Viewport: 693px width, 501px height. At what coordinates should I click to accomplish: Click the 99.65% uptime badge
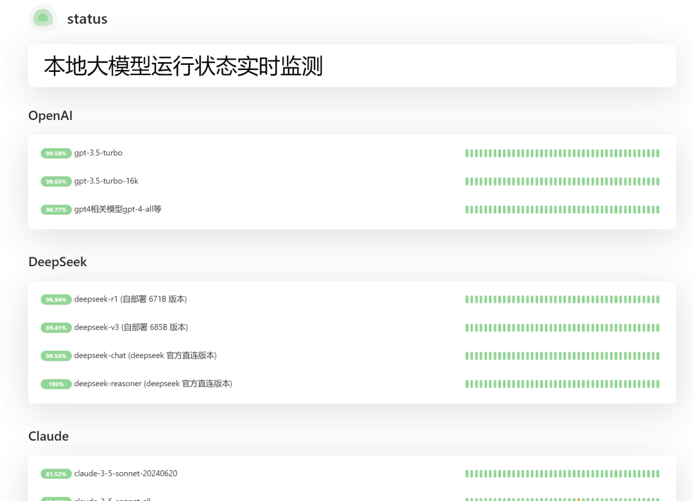(x=56, y=182)
